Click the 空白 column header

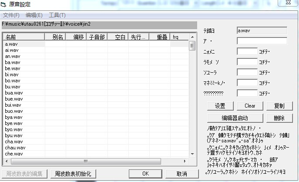(x=118, y=37)
